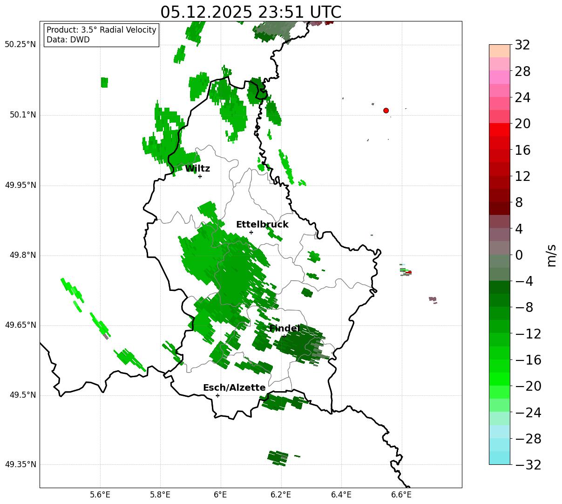562x504 pixels.
Task: Click the Data: DWD label
Action: click(x=68, y=40)
